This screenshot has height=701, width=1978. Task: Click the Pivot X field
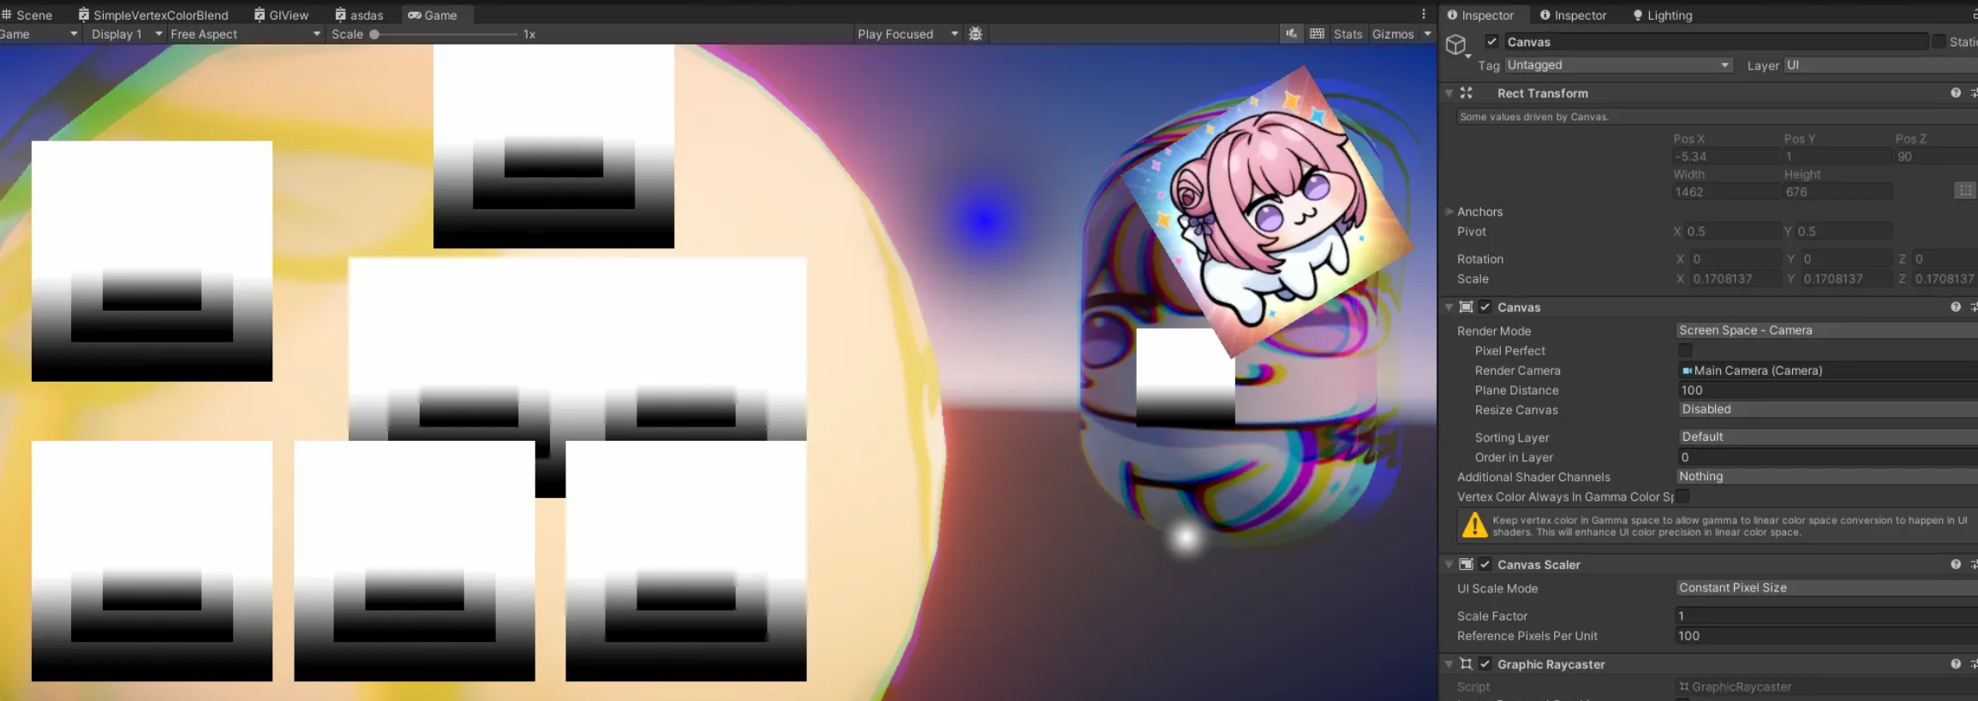point(1732,231)
